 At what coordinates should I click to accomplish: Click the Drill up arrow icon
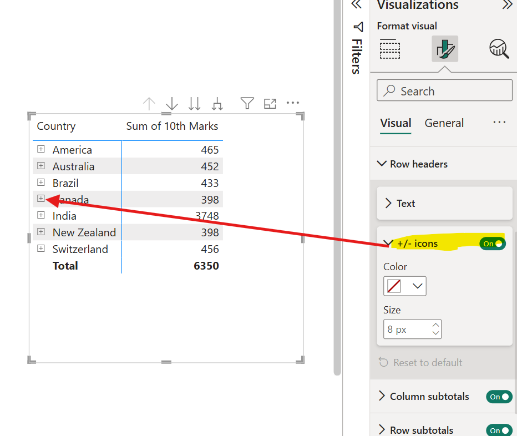[x=149, y=103]
